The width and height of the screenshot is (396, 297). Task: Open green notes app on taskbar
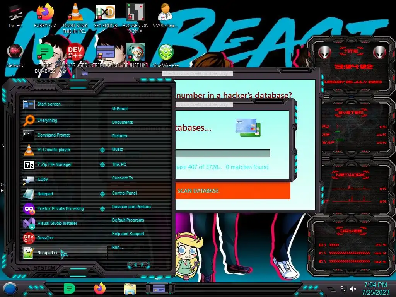70,288
